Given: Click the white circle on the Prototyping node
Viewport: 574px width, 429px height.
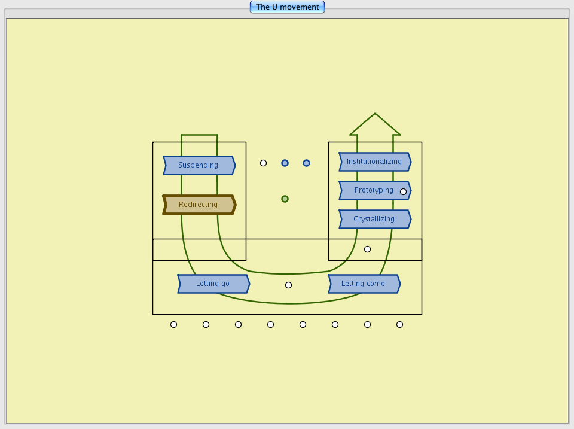Looking at the screenshot, I should pyautogui.click(x=403, y=191).
